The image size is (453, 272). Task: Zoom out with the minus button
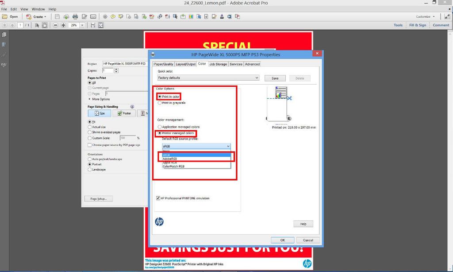tap(55, 25)
